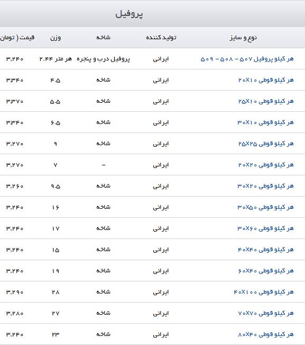Select the weight value '۲۸'
The image size is (305, 345).
pos(56,292)
